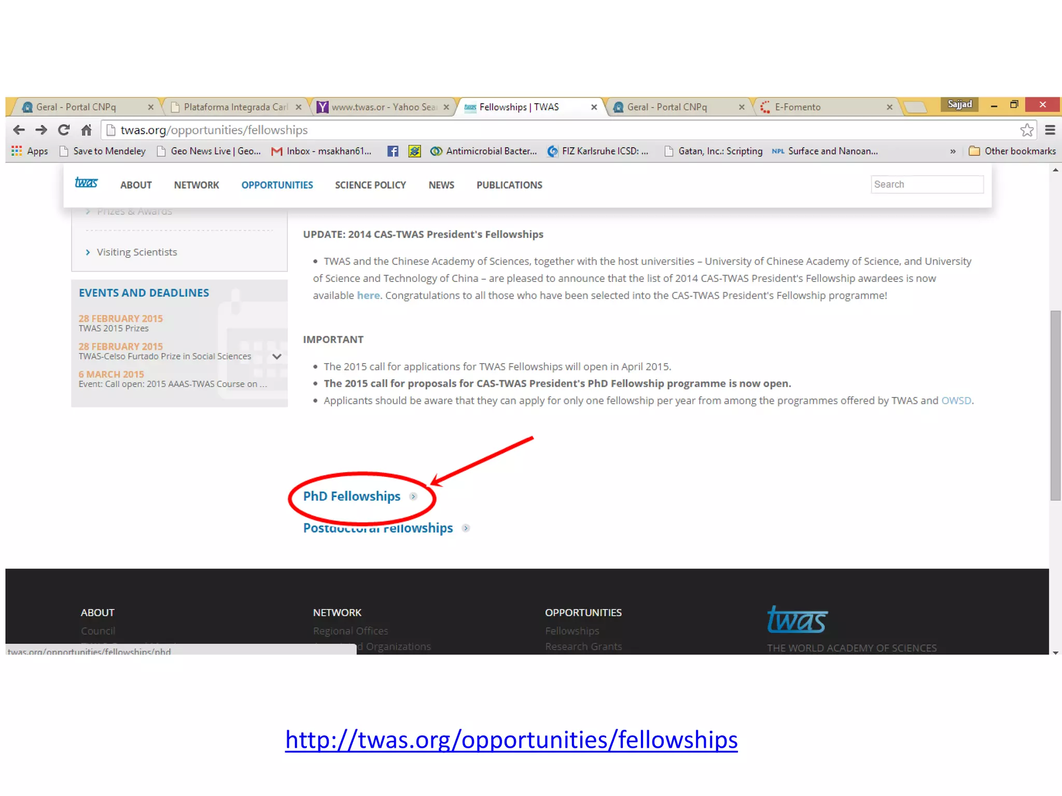1062x796 pixels.
Task: Open footer Council link
Action: pyautogui.click(x=97, y=631)
